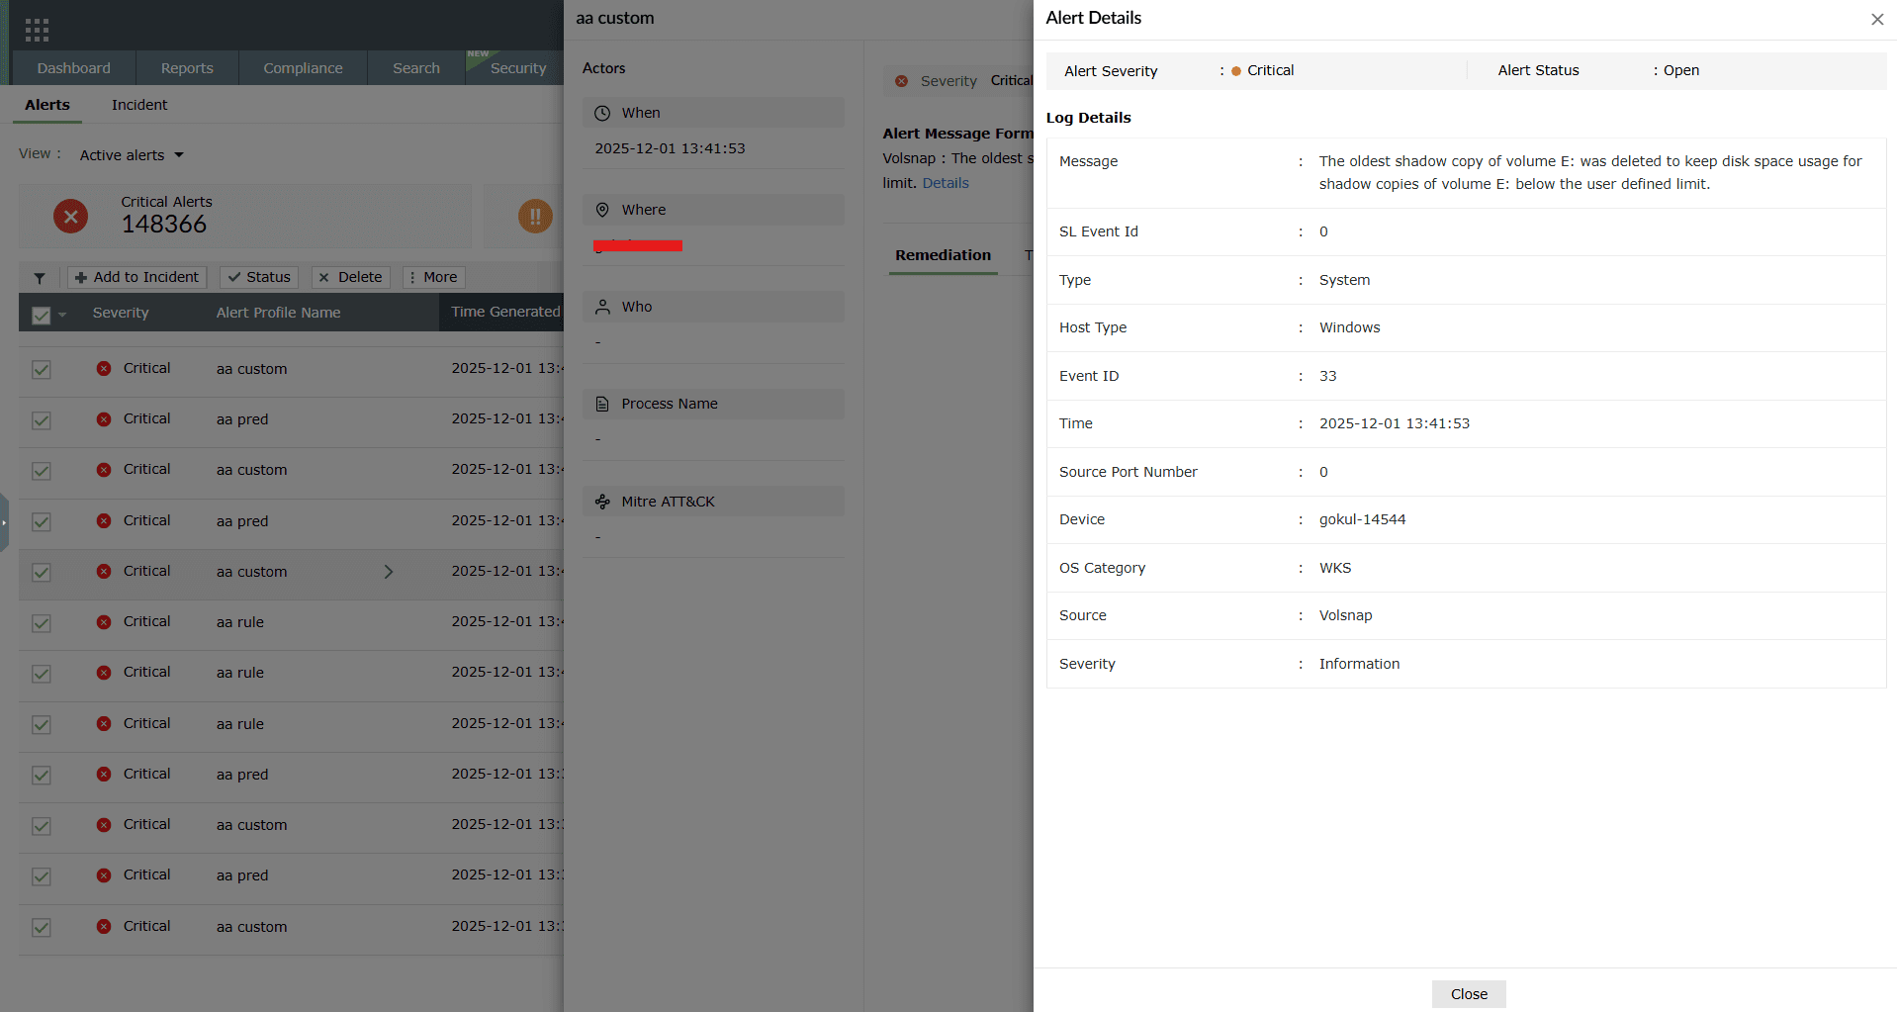
Task: Click the Details link in Alert Message
Action: 945,182
